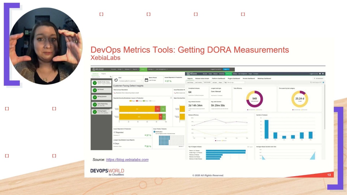Click the '6 Days' longest gap value

116,144
